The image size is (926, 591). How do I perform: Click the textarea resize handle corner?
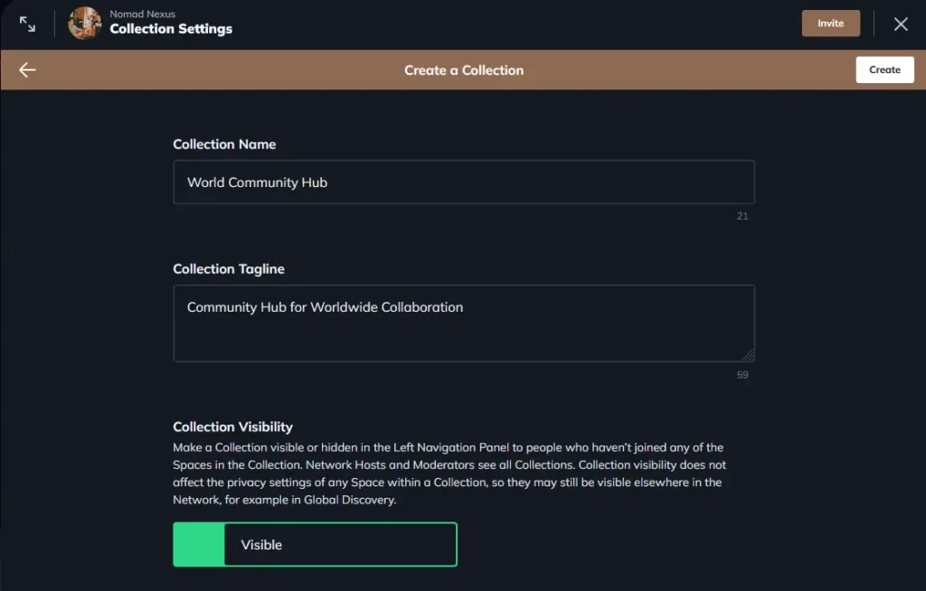pyautogui.click(x=751, y=354)
